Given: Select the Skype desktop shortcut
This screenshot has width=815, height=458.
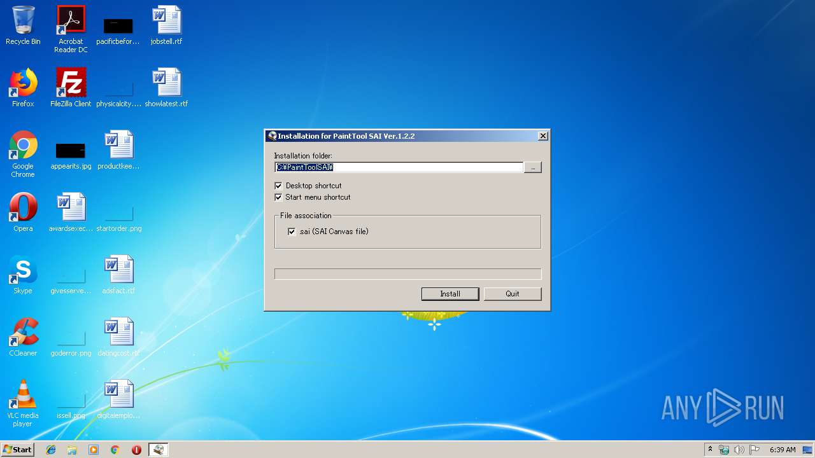Looking at the screenshot, I should (x=23, y=275).
